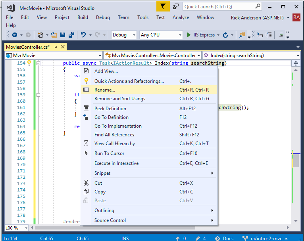Click the lightbulb icon on line 154
This screenshot has height=241, width=304.
[29, 63]
